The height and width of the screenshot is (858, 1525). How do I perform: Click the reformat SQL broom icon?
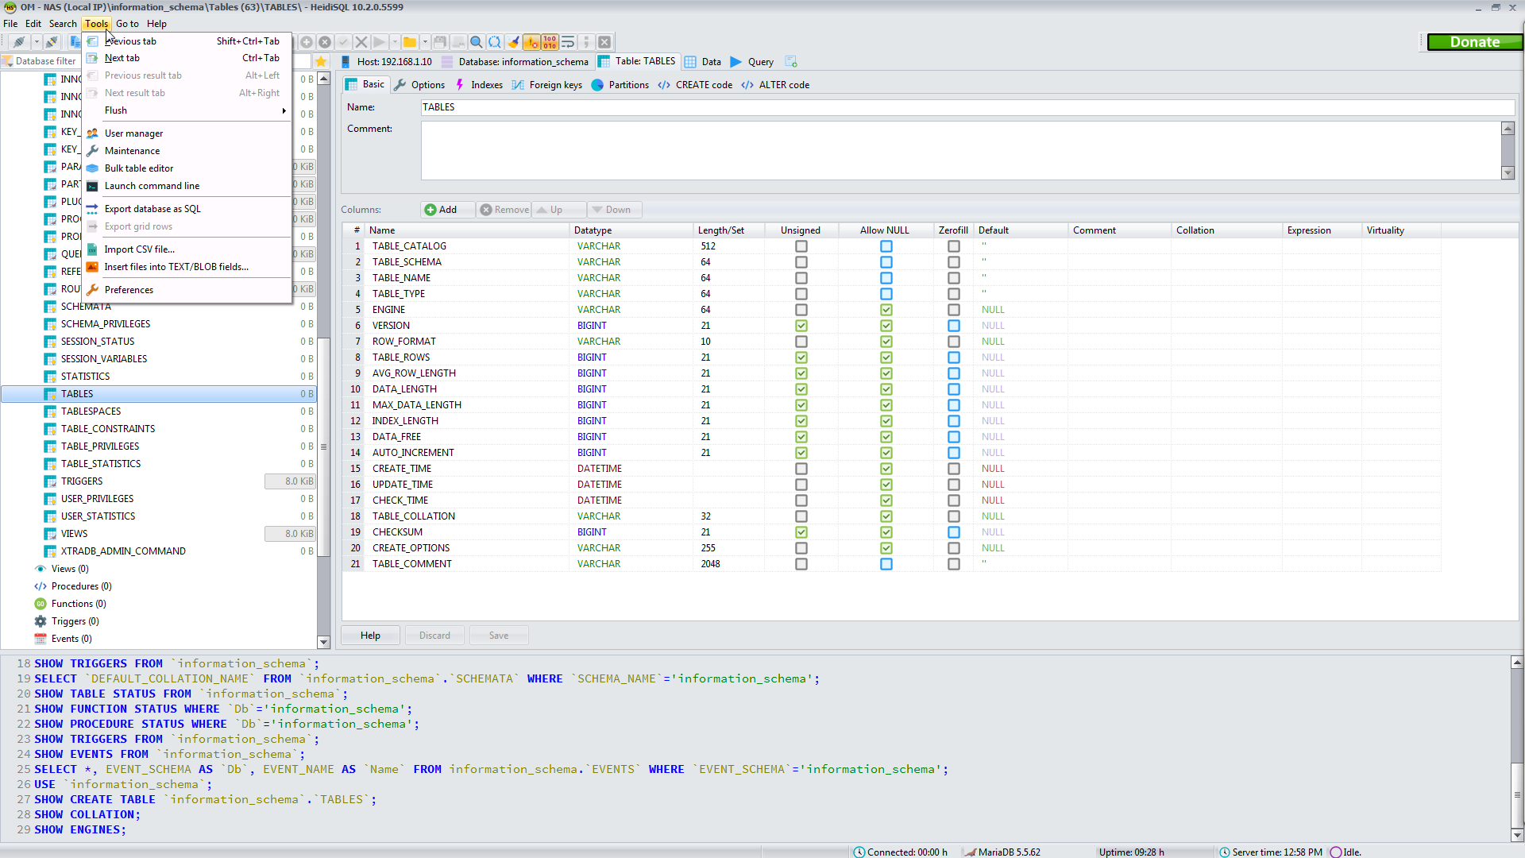[513, 42]
